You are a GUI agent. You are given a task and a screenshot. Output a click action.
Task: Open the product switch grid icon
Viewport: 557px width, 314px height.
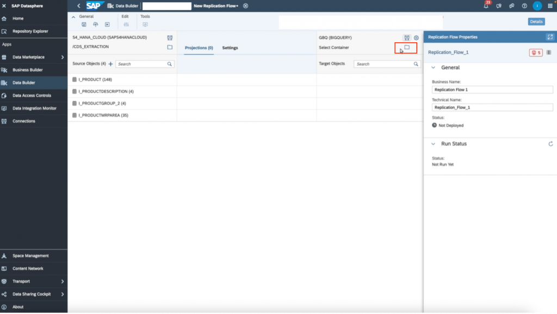click(x=550, y=5)
